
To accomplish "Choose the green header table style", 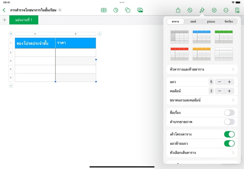I will coord(224,37).
